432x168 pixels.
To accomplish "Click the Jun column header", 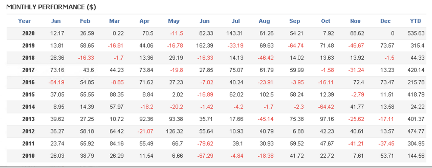I will [204, 21].
